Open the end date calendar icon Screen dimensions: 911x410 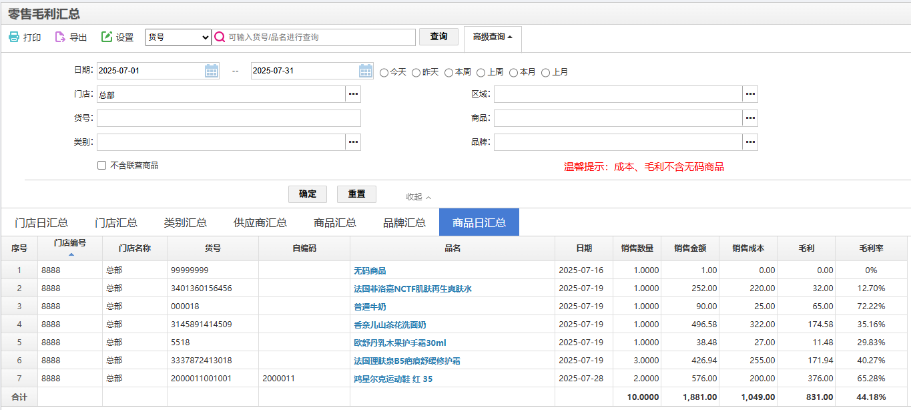pos(366,71)
